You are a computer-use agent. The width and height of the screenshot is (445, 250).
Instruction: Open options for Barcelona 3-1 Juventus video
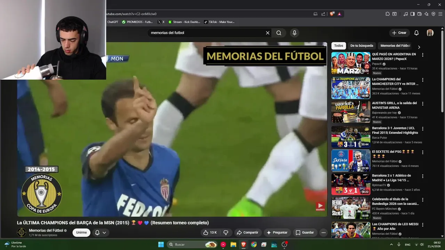[x=423, y=128]
